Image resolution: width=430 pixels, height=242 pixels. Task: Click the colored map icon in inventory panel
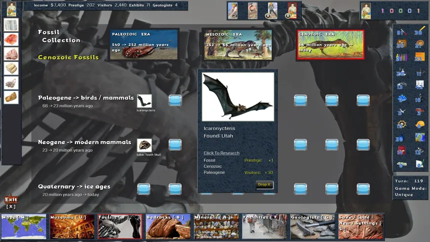pos(419,137)
